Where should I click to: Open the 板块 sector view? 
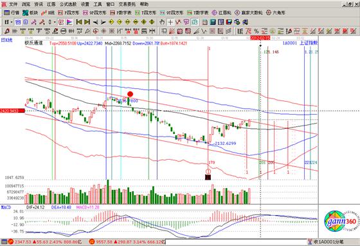[x=30, y=13]
